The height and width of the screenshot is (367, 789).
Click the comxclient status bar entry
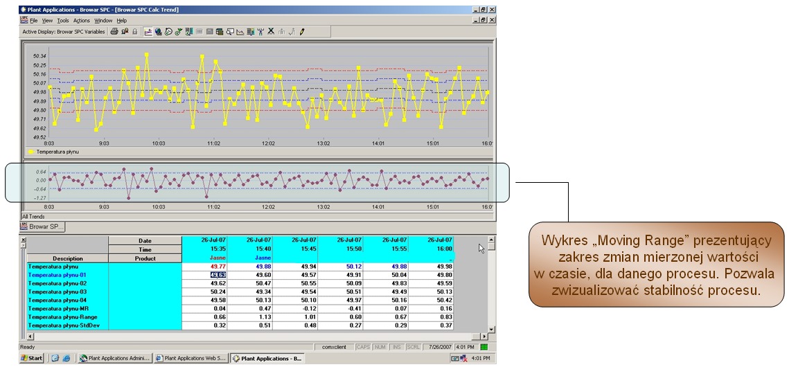335,347
